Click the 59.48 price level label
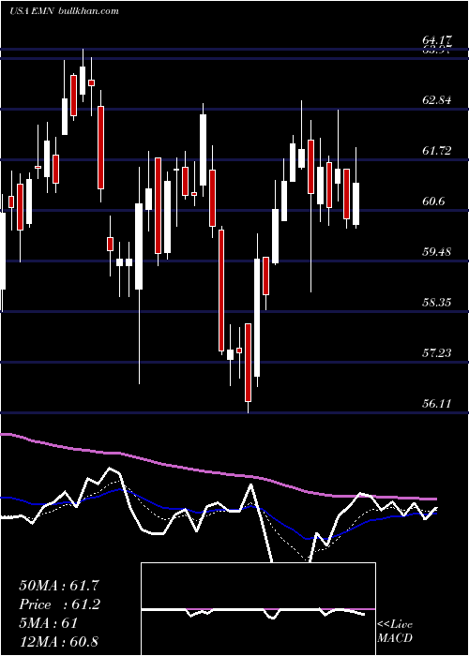The height and width of the screenshot is (656, 469). [x=437, y=252]
